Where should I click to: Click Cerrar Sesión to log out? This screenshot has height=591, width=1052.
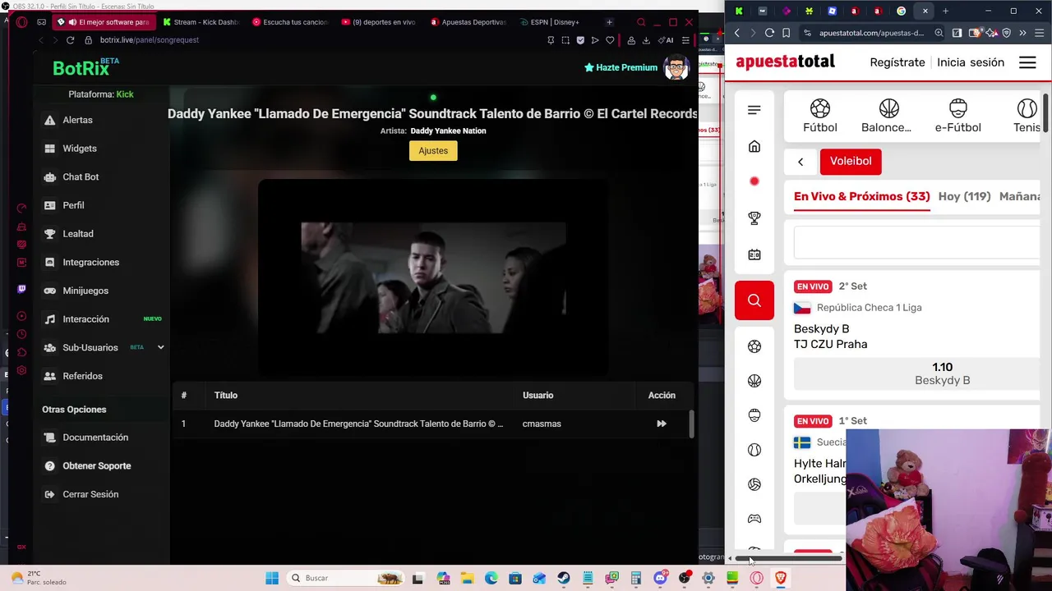[90, 494]
